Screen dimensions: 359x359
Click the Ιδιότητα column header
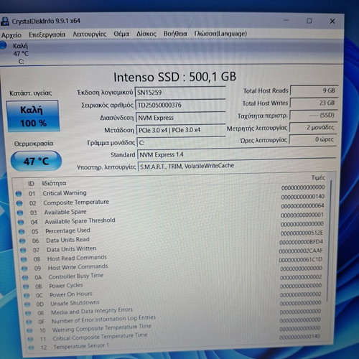(x=54, y=183)
